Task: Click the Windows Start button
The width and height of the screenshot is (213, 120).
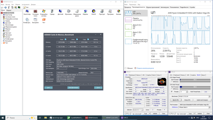Action: tap(3, 118)
